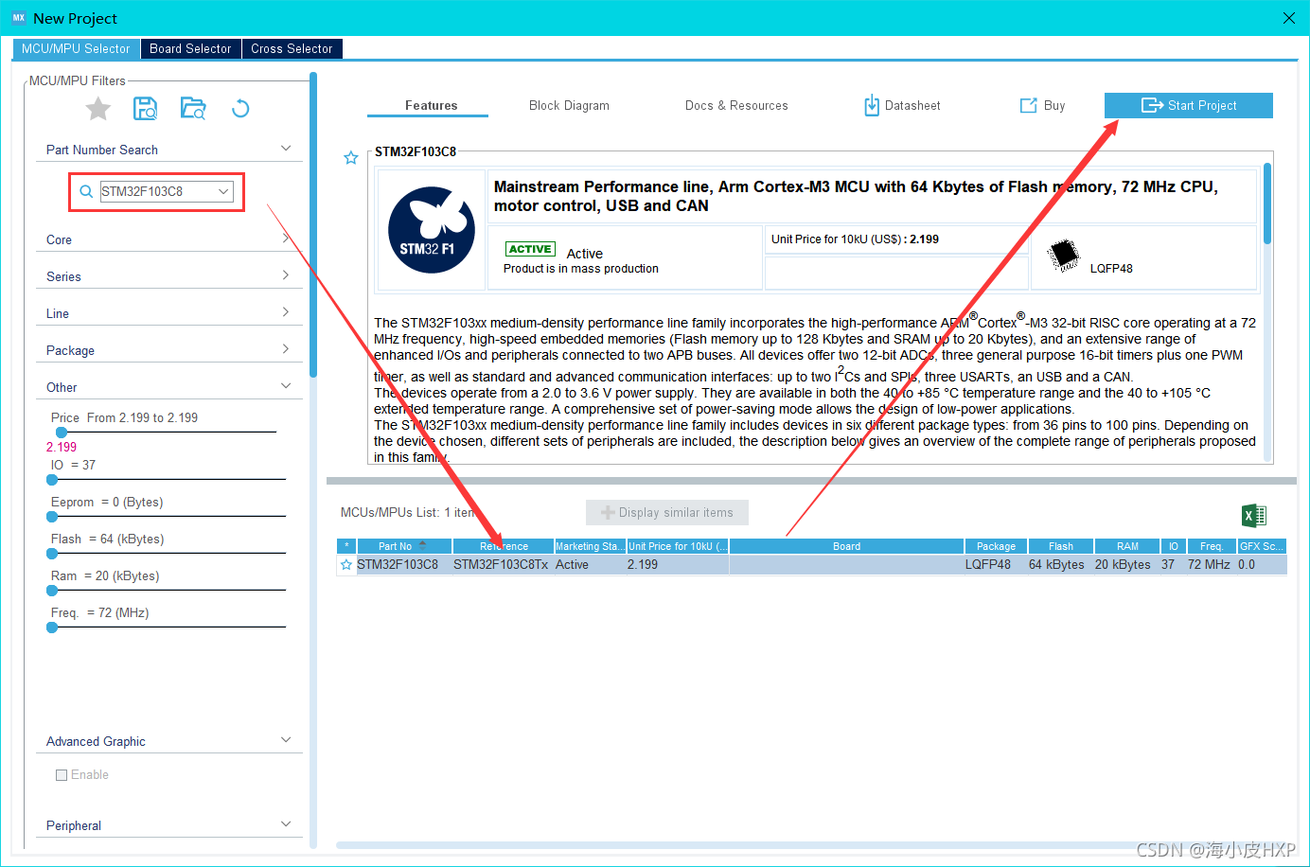The image size is (1310, 867).
Task: Click the 20 kBytes RAM cell
Action: pos(1123,565)
